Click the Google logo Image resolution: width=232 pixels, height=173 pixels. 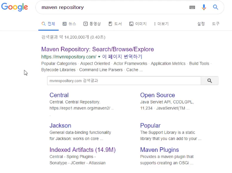click(x=15, y=7)
